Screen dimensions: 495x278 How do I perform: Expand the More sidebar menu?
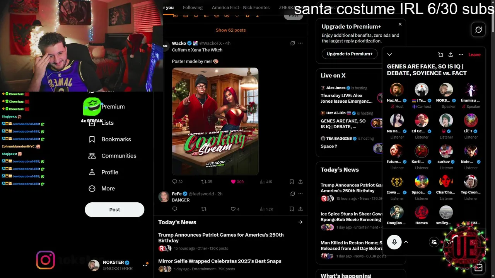[102, 188]
